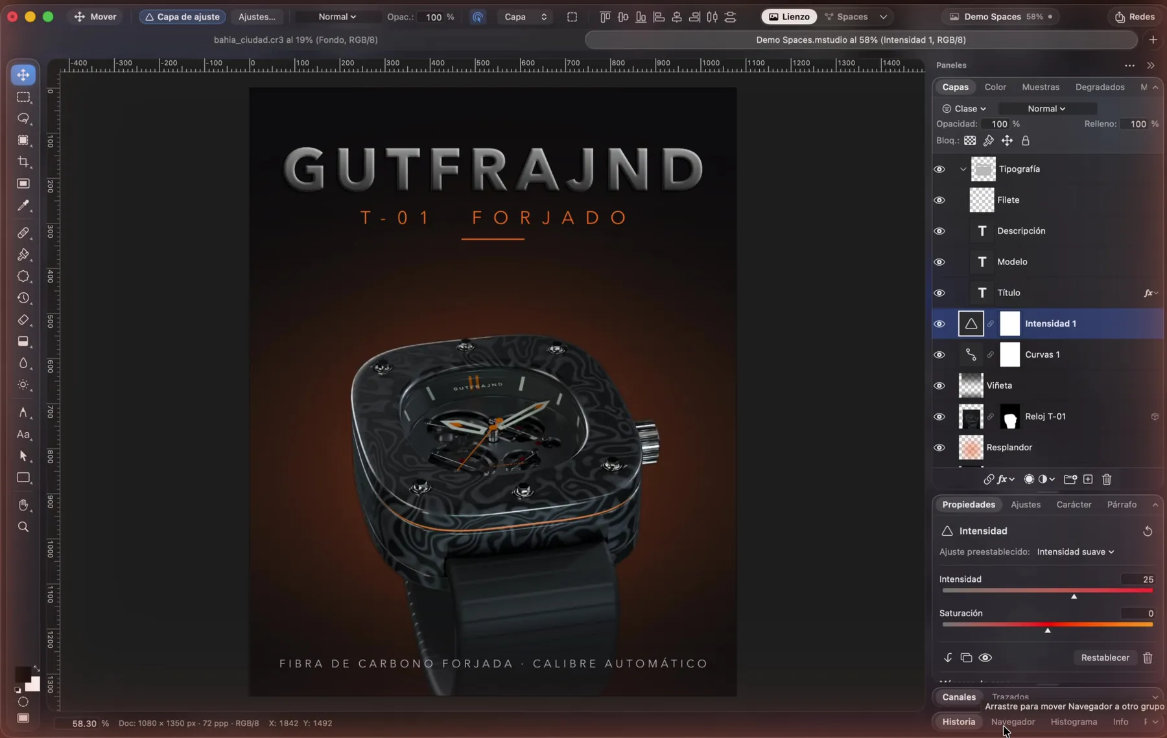Create new group folder in Capas panel

click(1070, 479)
